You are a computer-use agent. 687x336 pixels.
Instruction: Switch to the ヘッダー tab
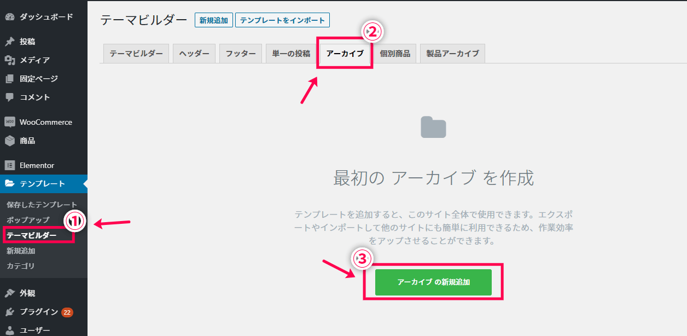(194, 54)
